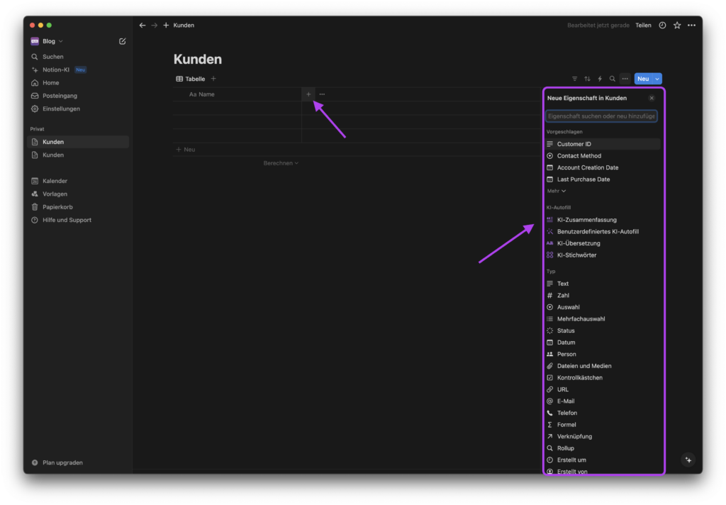Image resolution: width=726 pixels, height=505 pixels.
Task: Add a property with column plus icon
Action: click(x=308, y=94)
